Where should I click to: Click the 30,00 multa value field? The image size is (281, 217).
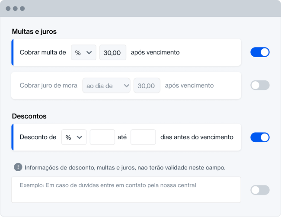[x=113, y=52]
